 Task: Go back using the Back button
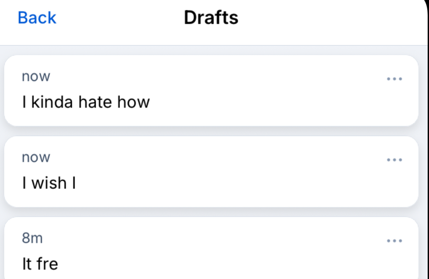(x=37, y=18)
